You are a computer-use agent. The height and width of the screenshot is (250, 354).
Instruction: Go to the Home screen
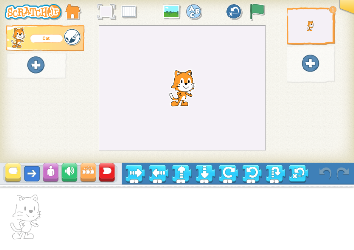click(x=73, y=12)
